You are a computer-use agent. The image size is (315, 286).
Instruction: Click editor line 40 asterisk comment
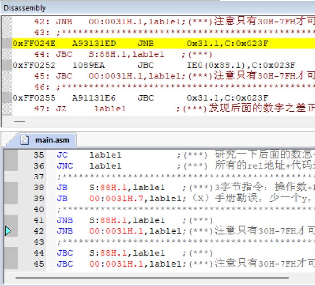pos(185,209)
